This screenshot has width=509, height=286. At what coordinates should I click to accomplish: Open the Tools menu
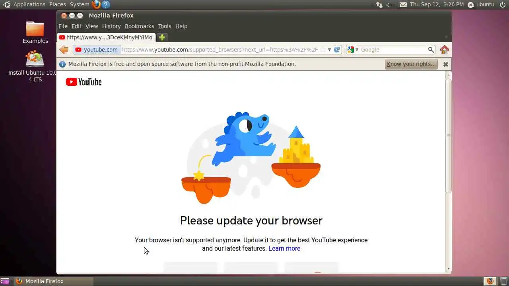tap(165, 26)
